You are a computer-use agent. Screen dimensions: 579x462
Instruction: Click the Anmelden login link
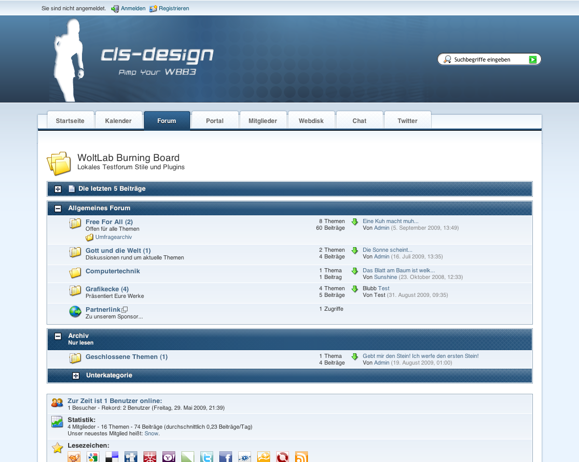133,8
